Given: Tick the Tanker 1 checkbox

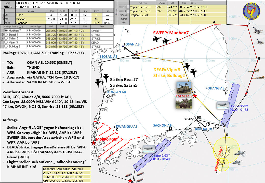Looking at the screenshot, I should 128,7.
